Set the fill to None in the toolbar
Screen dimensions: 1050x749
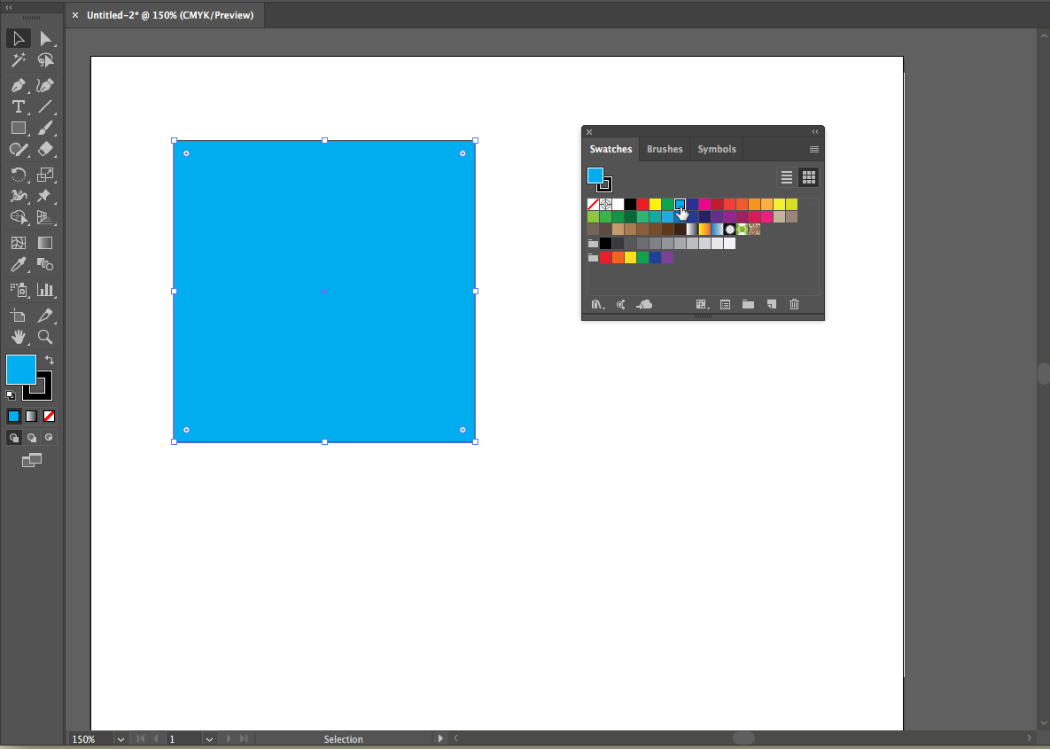tap(50, 416)
